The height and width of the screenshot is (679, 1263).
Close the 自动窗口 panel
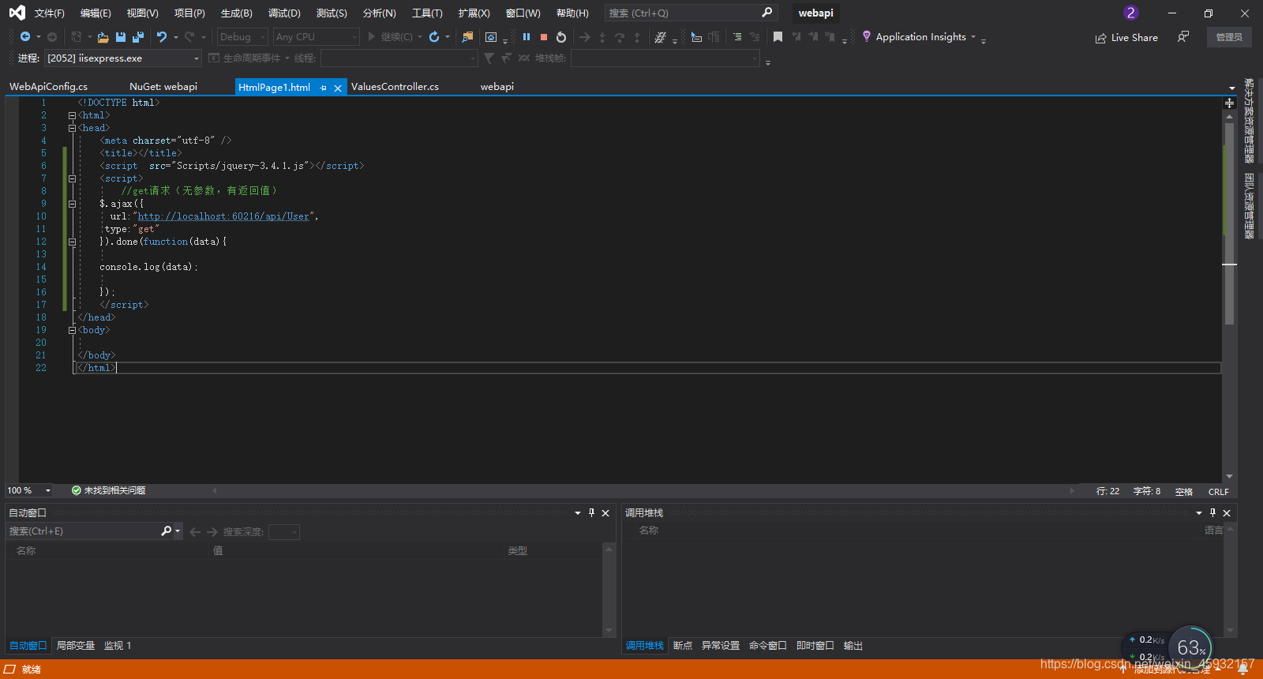(x=605, y=513)
